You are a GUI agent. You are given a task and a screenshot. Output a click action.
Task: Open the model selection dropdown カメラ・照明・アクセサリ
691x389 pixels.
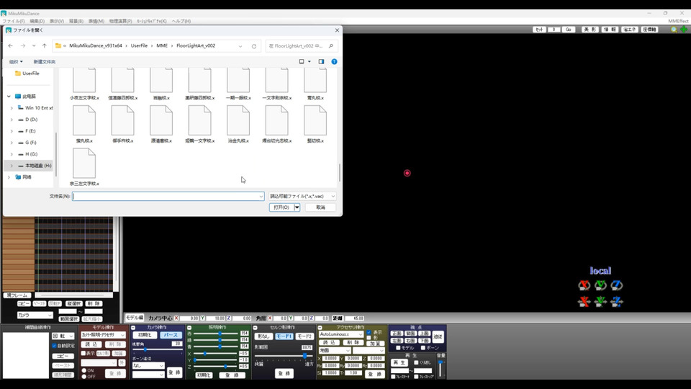pyautogui.click(x=103, y=335)
